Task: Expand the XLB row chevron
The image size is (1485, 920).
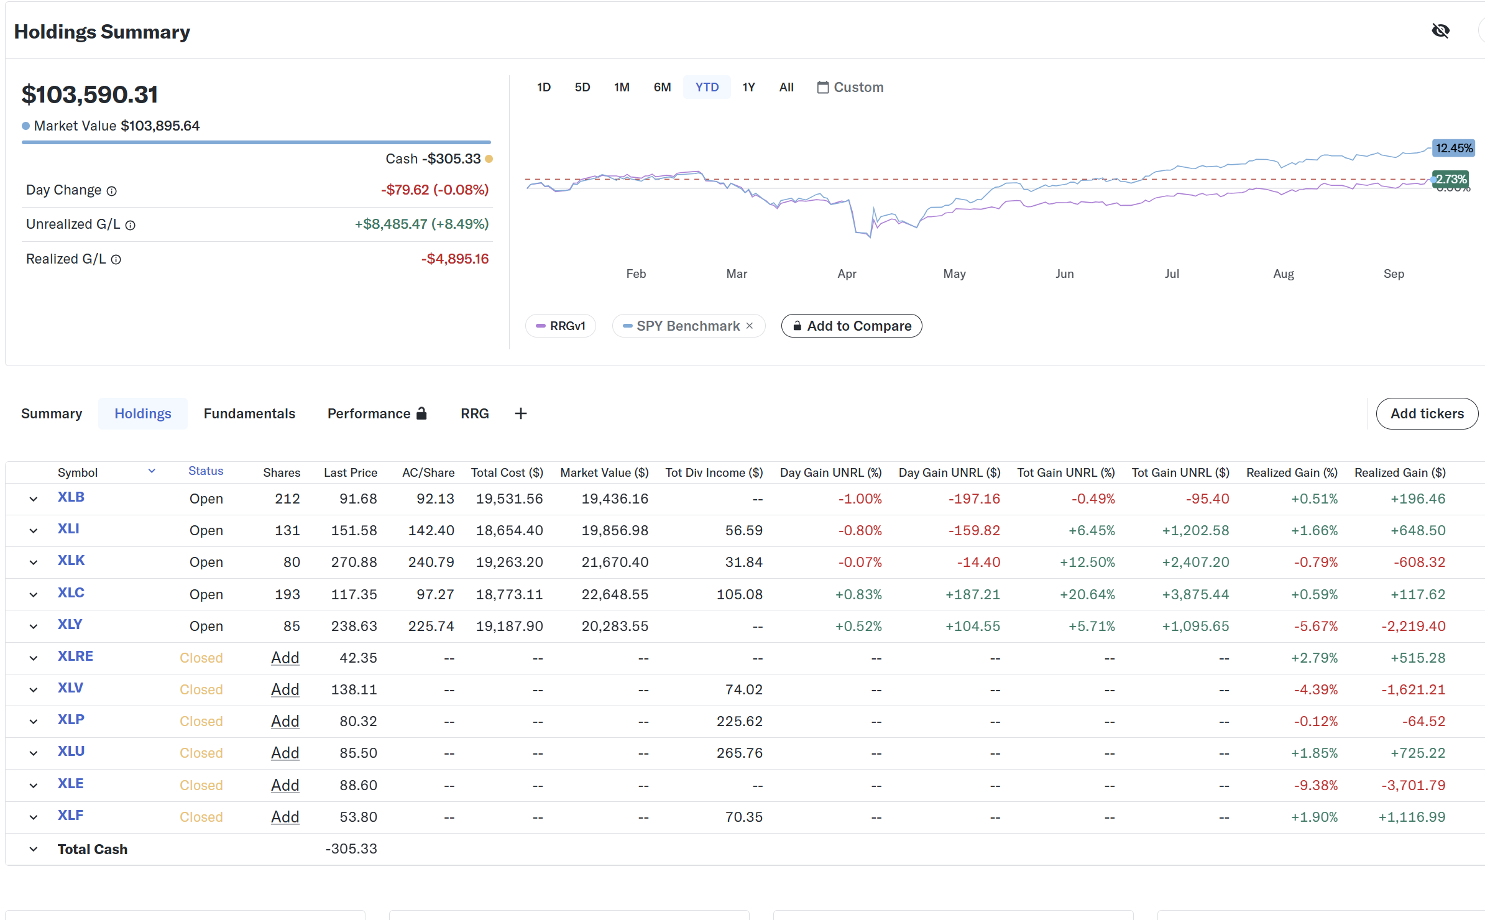Action: pos(34,499)
